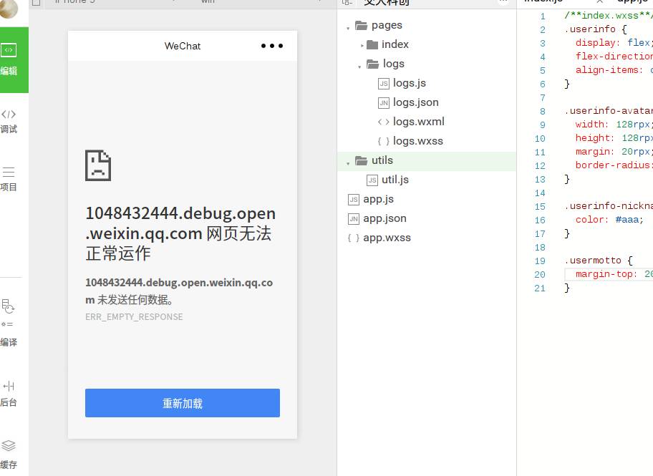Click the JN icon beside app.json
The width and height of the screenshot is (653, 476).
(354, 218)
